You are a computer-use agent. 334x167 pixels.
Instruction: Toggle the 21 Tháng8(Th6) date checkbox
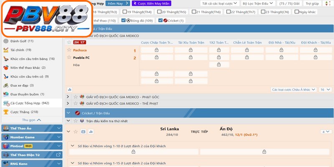pyautogui.click(x=194, y=12)
